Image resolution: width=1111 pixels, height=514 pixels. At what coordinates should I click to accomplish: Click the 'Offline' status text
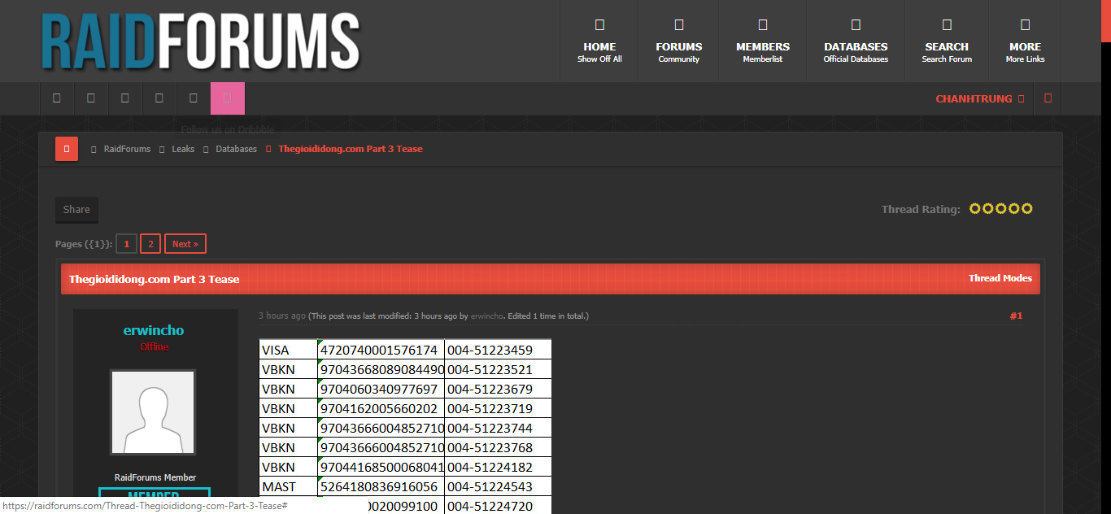(155, 347)
